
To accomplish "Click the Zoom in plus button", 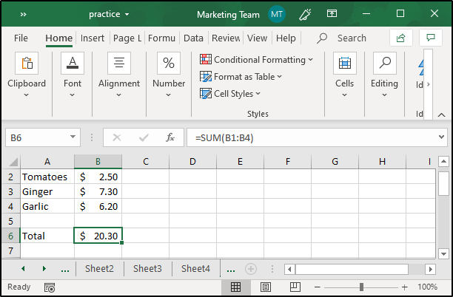I will point(404,287).
